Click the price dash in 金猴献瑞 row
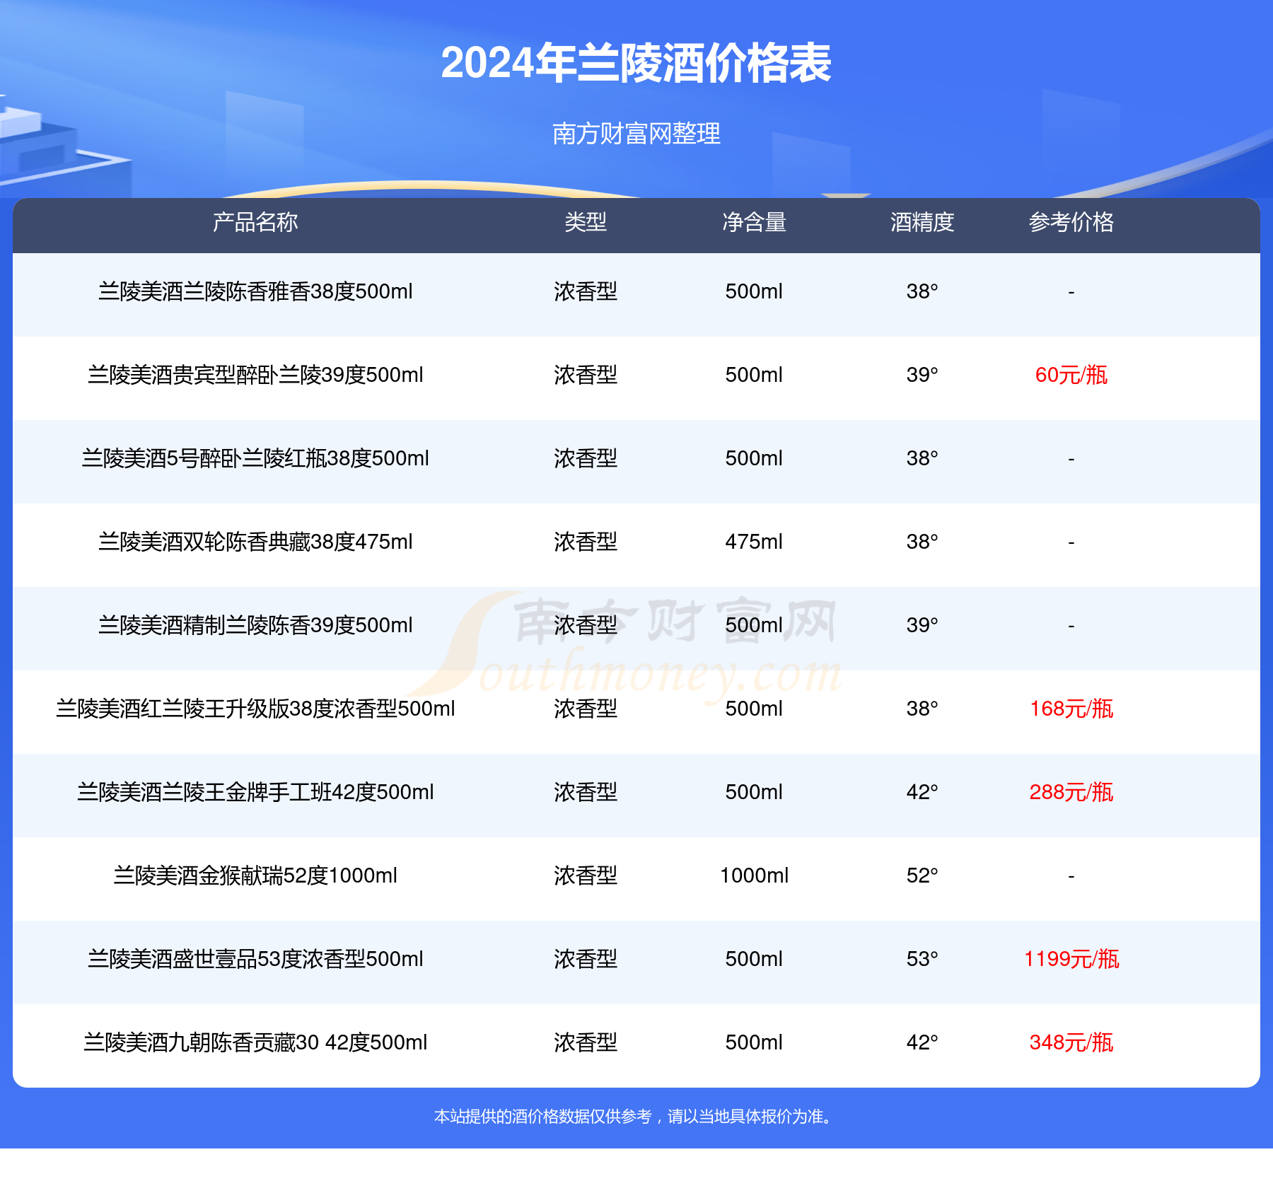Image resolution: width=1273 pixels, height=1181 pixels. pyautogui.click(x=1071, y=876)
